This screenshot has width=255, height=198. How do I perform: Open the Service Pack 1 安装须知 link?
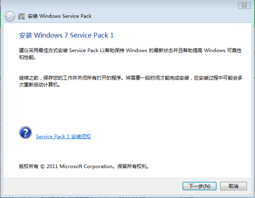[63, 137]
